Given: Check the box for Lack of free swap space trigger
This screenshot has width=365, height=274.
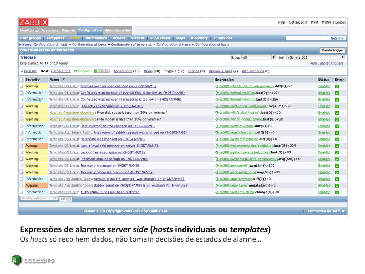Looking at the screenshot, I should 21,152.
